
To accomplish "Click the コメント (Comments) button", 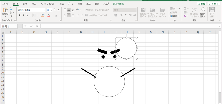I will click(x=214, y=4).
